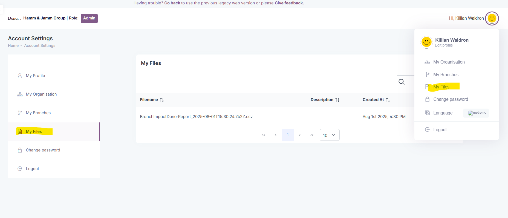Click the Go back legacy version link
The width and height of the screenshot is (508, 218).
(x=172, y=3)
